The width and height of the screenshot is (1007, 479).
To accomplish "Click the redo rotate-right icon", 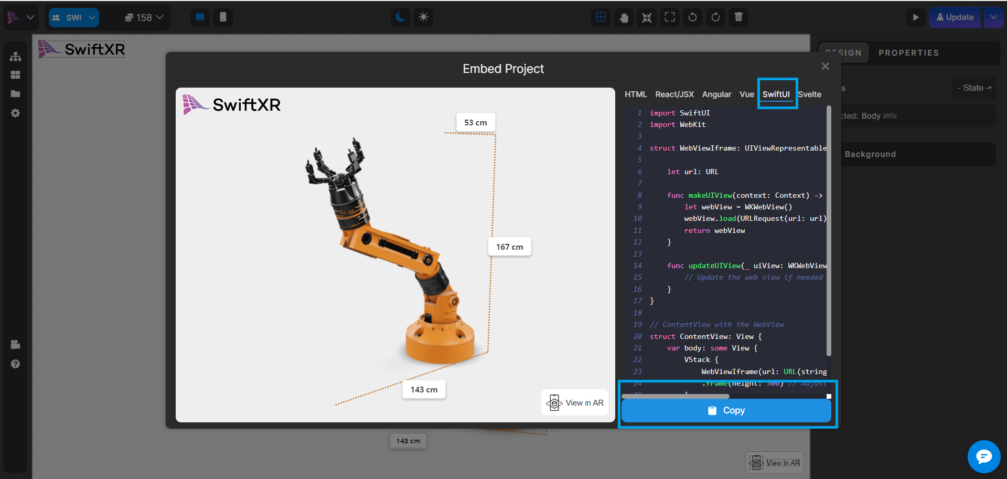I will [715, 17].
